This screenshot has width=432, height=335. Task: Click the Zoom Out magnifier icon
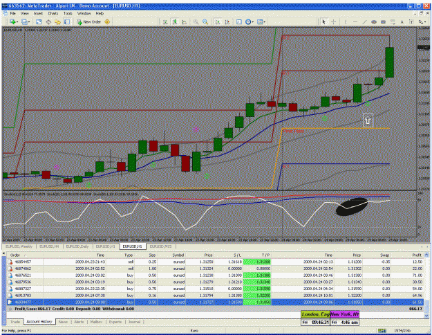pos(205,21)
